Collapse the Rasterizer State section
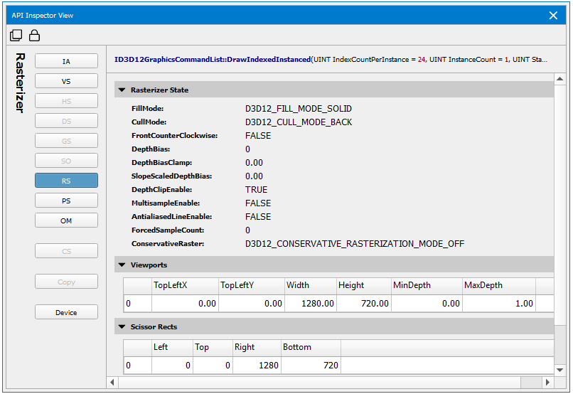Image resolution: width=573 pixels, height=394 pixels. tap(122, 90)
